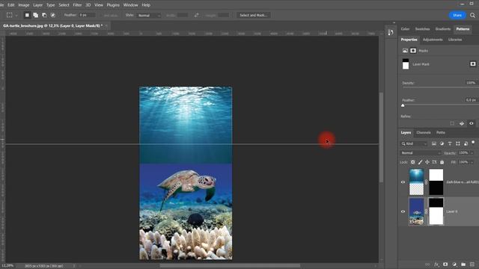Open the Fill slider dropdown arrow

[x=472, y=162]
